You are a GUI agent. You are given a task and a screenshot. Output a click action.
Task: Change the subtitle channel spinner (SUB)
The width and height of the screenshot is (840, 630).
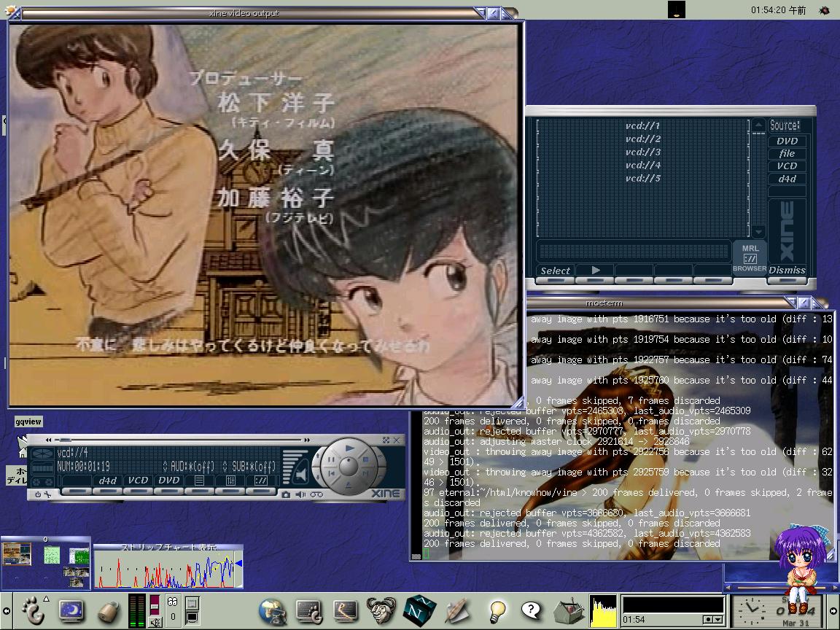225,467
